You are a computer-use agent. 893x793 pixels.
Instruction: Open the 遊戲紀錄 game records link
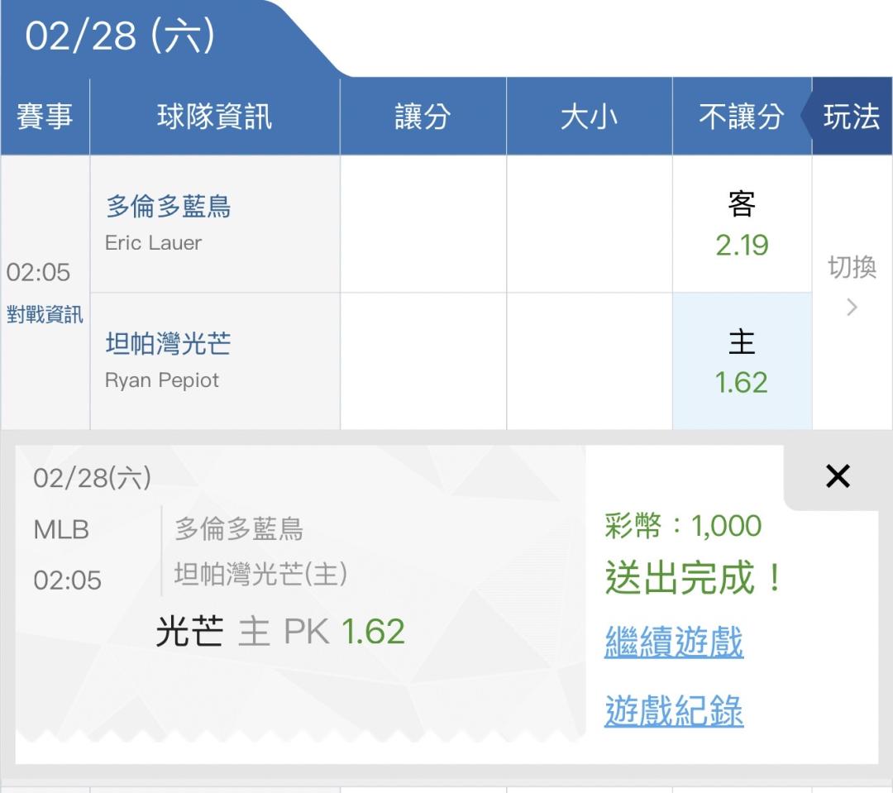[674, 711]
